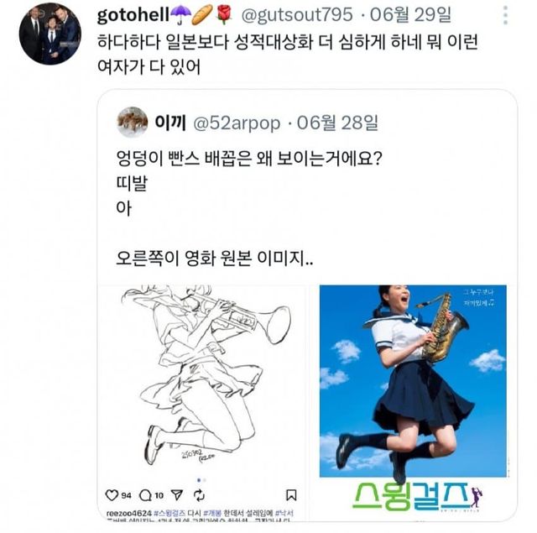Click the gotohell display name

coord(133,15)
